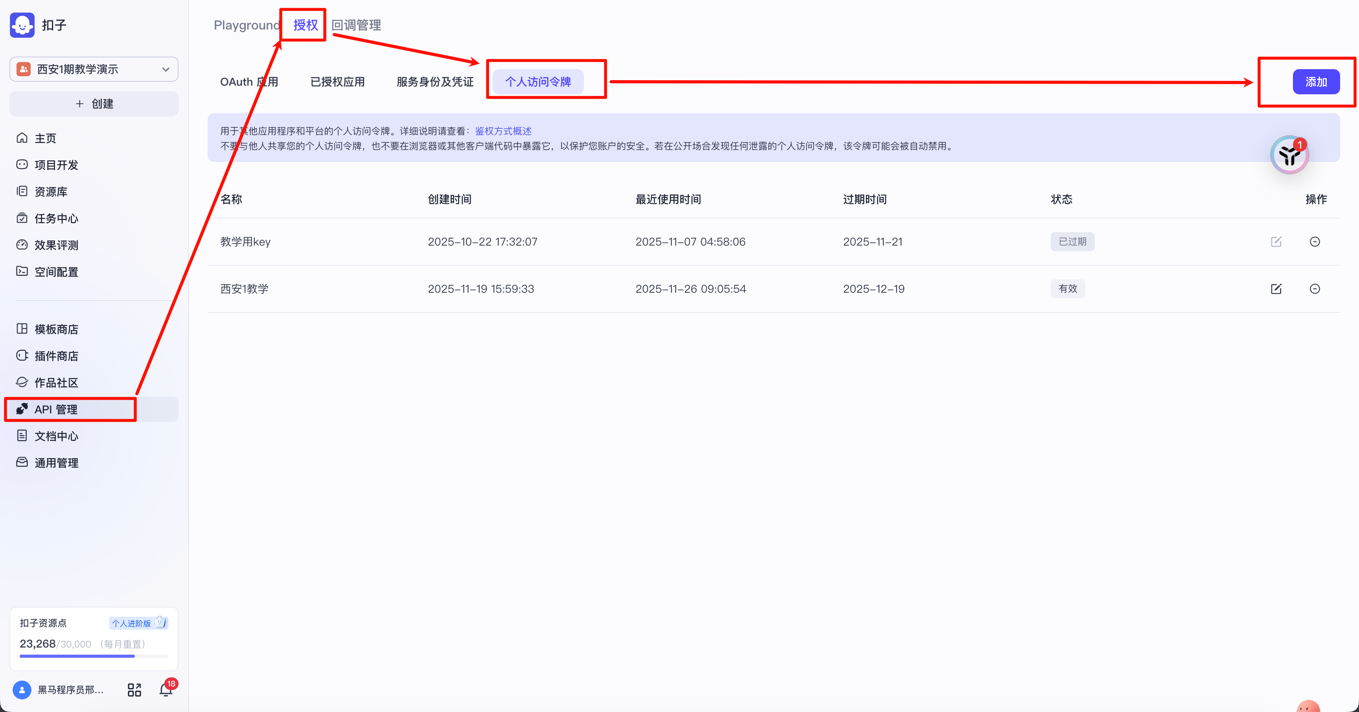Open the 鉴权方式概述 link
The image size is (1359, 712).
tap(503, 131)
